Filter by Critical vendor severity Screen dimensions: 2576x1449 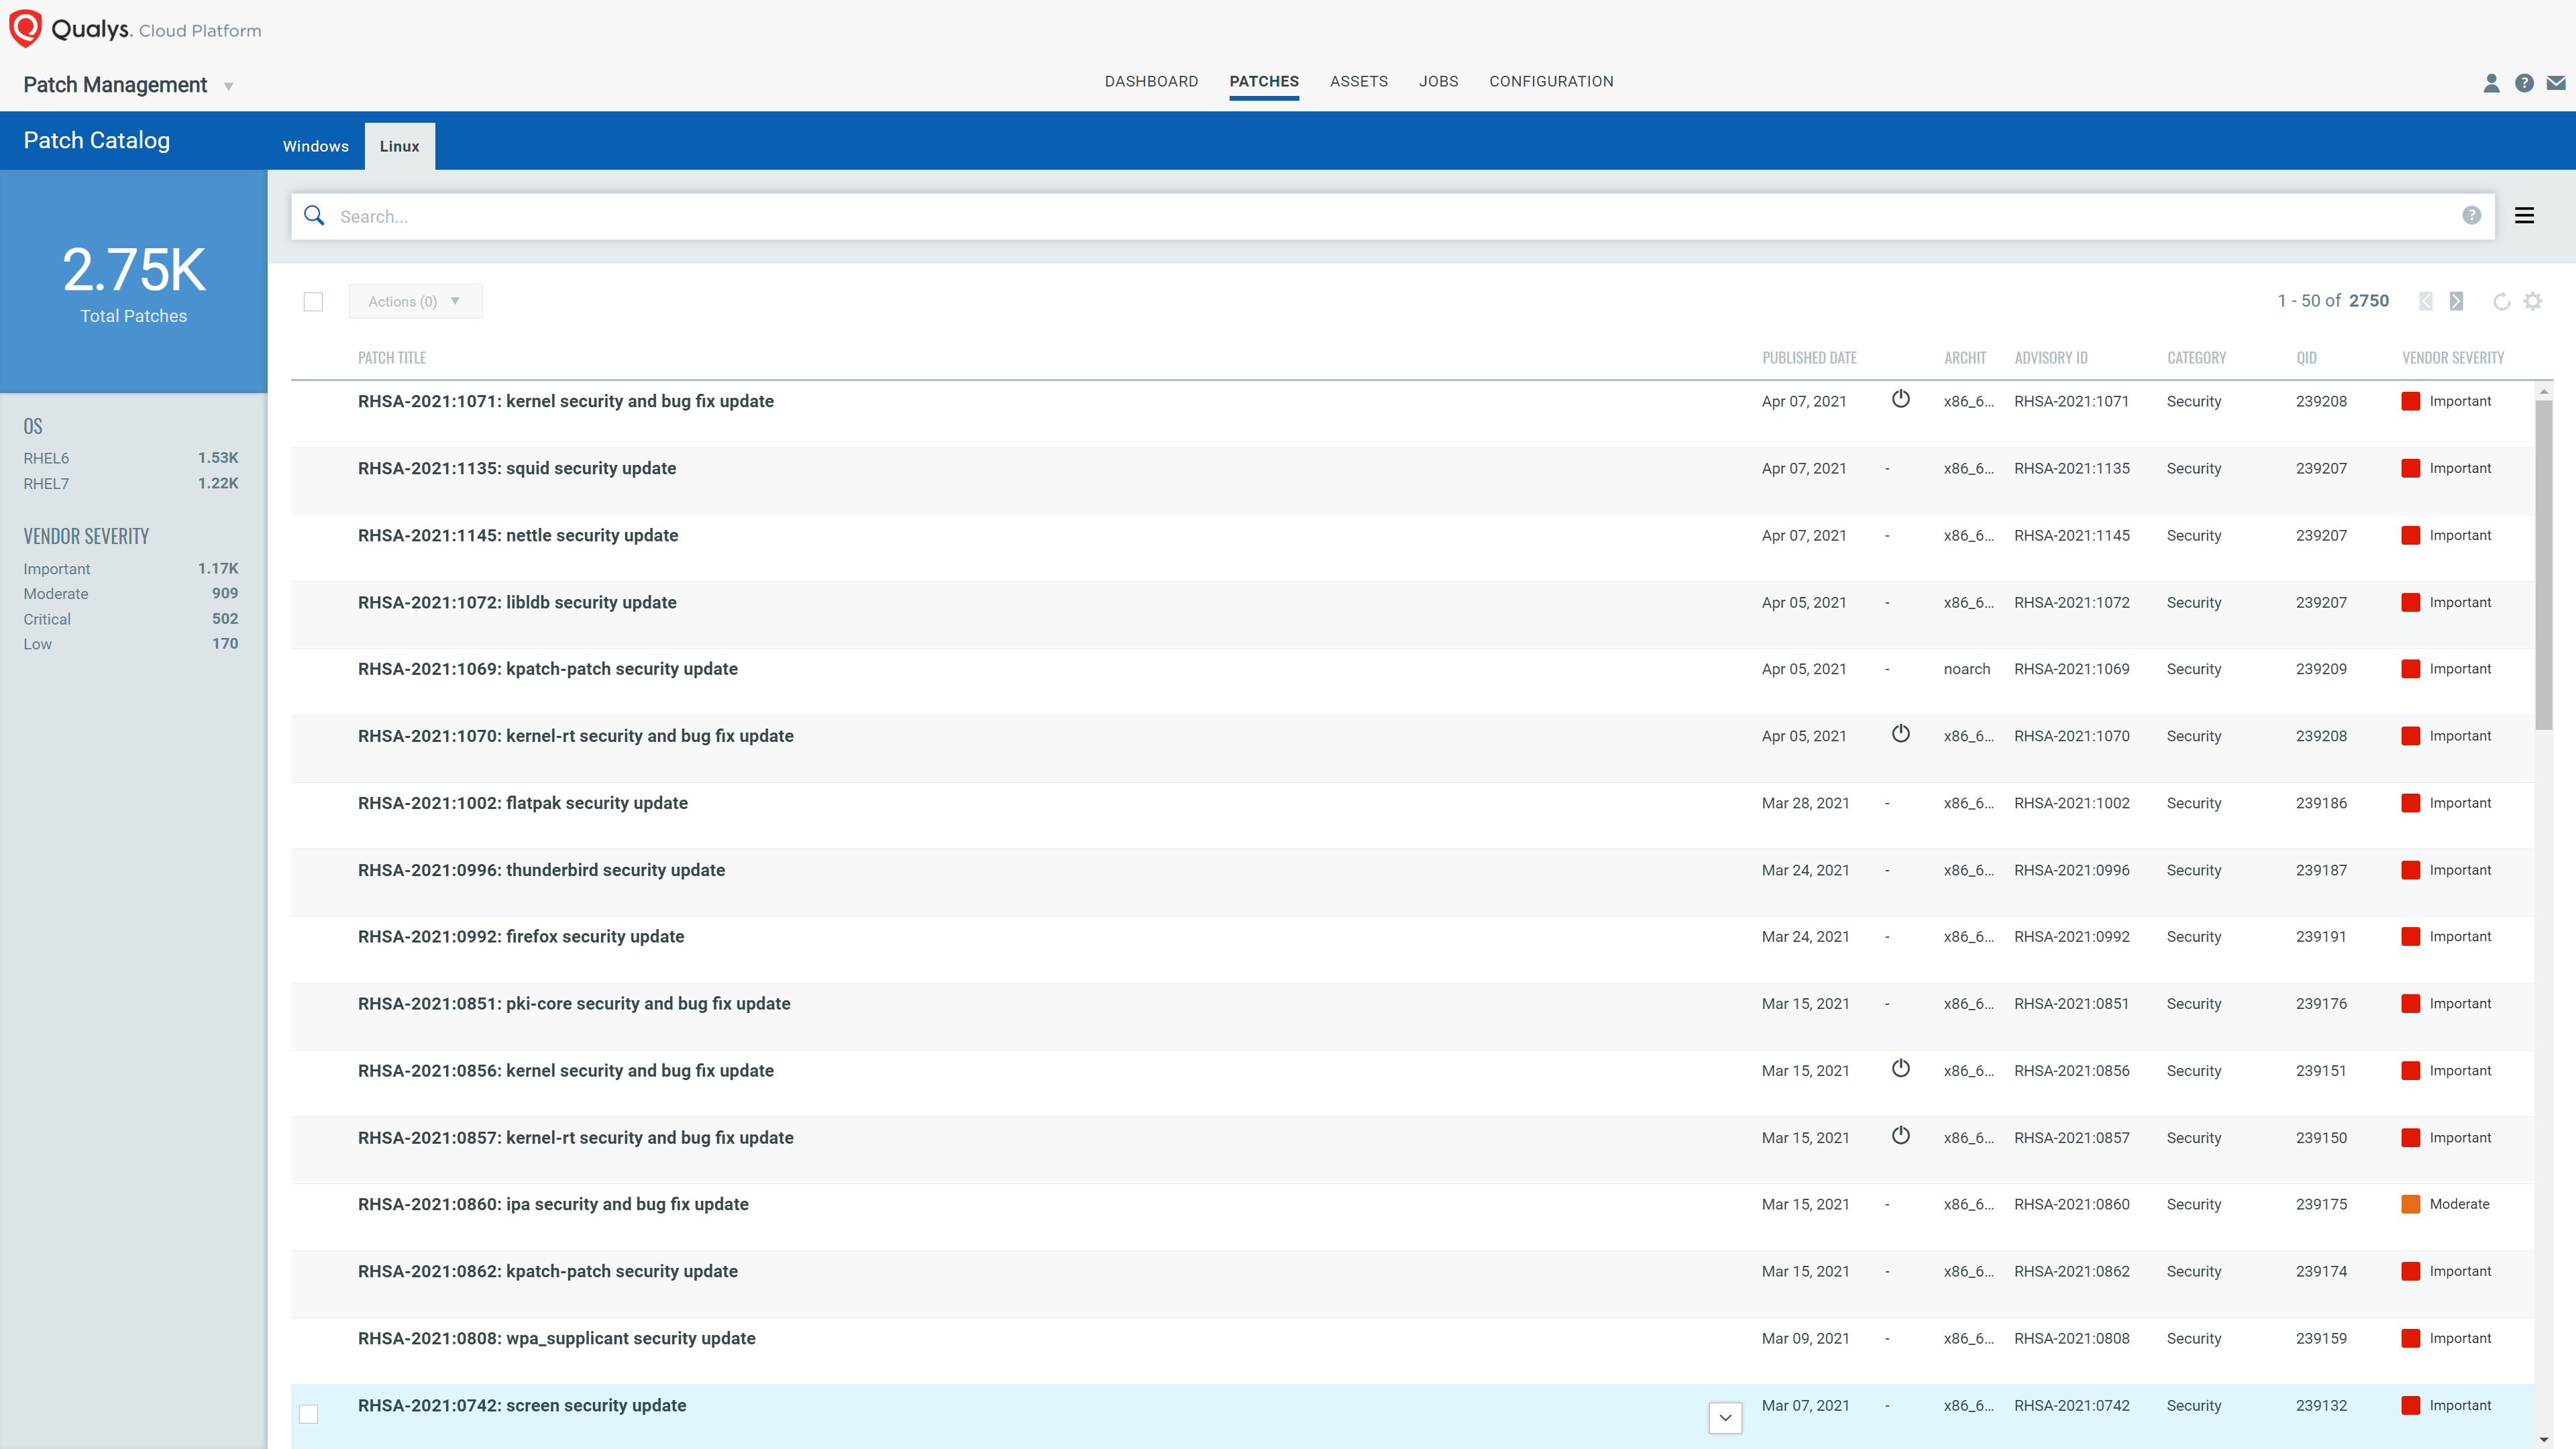(47, 619)
